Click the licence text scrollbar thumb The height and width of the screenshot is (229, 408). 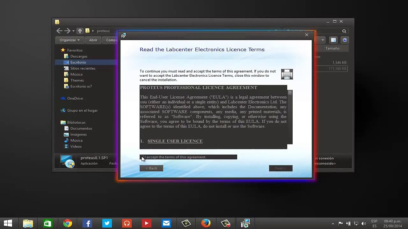290,93
